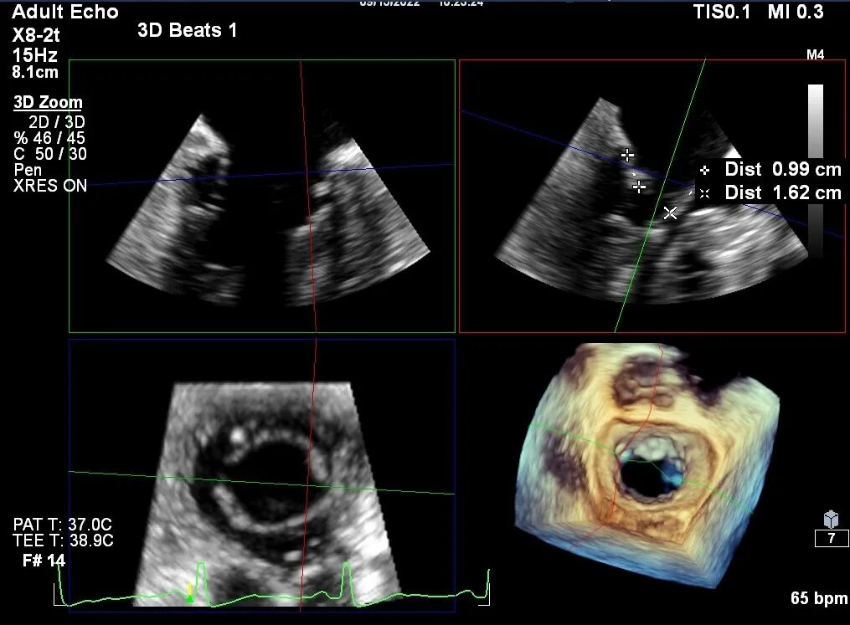The height and width of the screenshot is (625, 850).
Task: Click the X caliper marker on image
Action: 670,213
